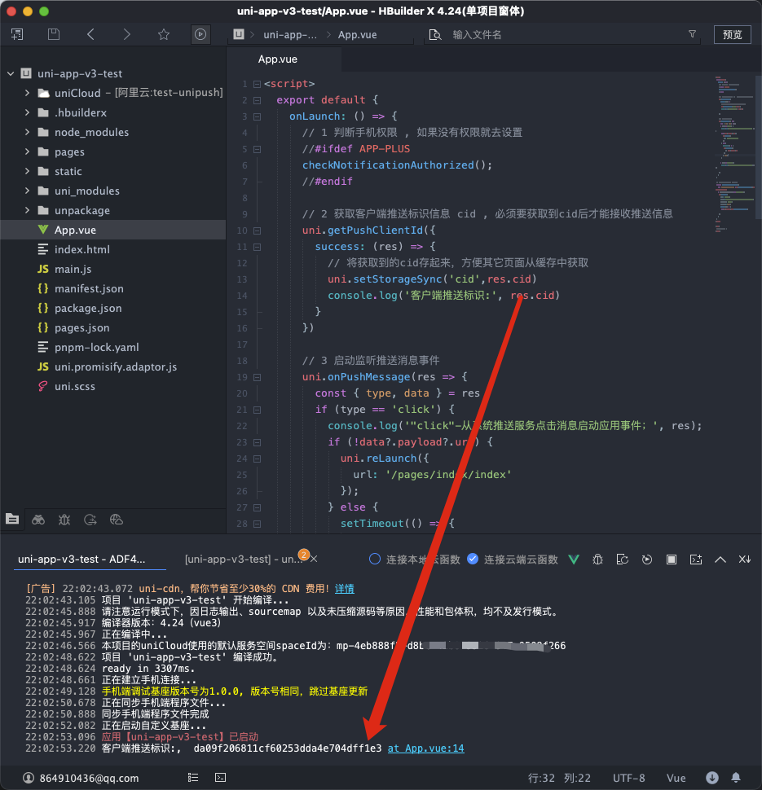Image resolution: width=762 pixels, height=790 pixels.
Task: Expand the uni_modules folder
Action: pos(27,191)
